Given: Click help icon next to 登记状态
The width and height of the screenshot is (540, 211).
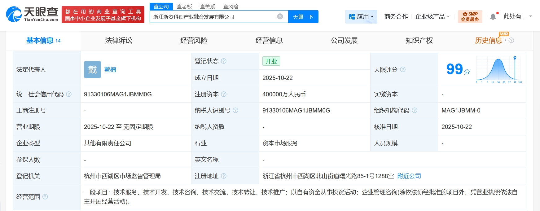Looking at the screenshot, I should 224,61.
